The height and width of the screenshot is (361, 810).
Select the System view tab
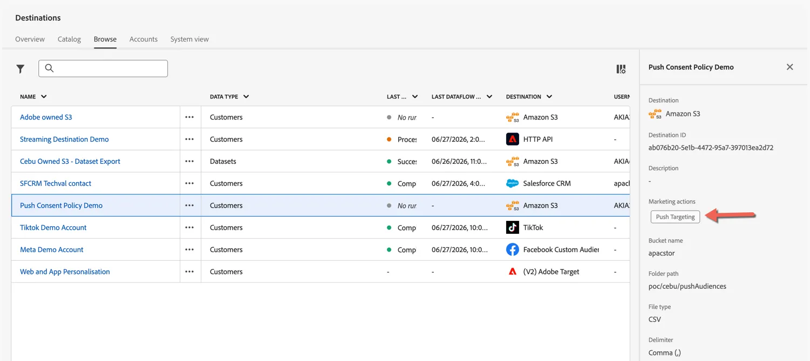pos(189,39)
